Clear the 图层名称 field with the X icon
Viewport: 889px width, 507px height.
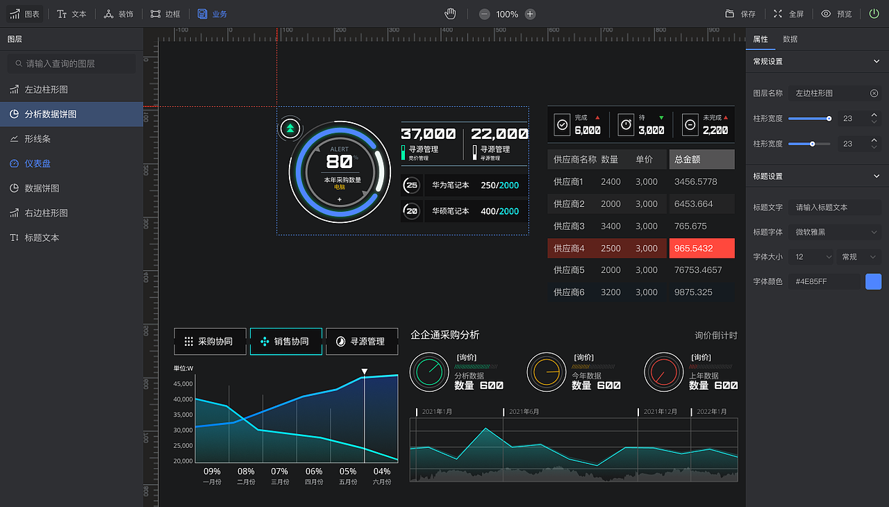(x=874, y=93)
